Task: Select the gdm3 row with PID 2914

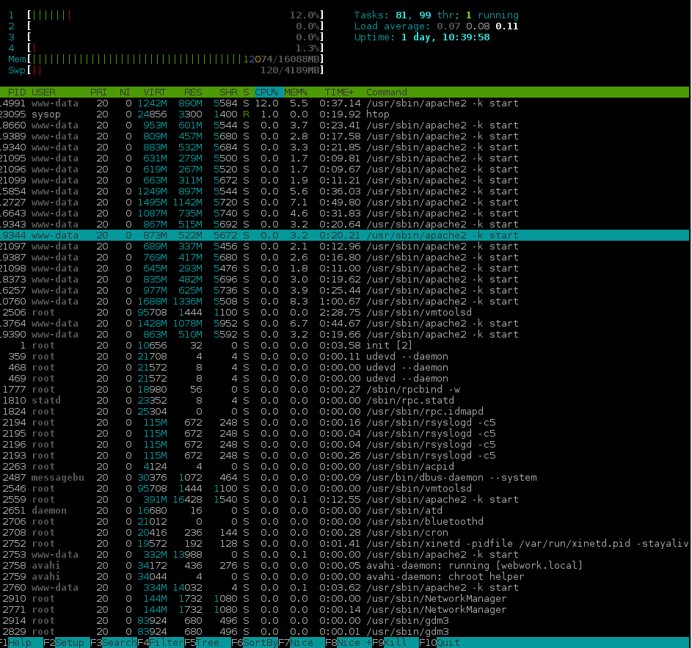Action: pyautogui.click(x=344, y=621)
